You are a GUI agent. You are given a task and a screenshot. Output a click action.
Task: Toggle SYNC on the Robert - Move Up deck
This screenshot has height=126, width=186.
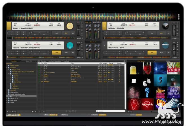pyautogui.click(x=79, y=38)
